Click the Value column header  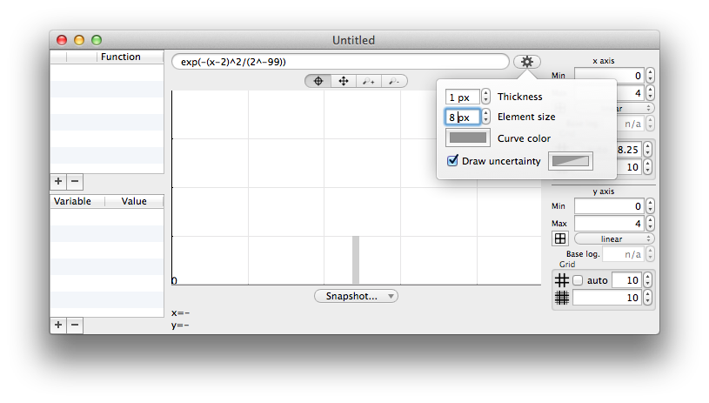134,201
